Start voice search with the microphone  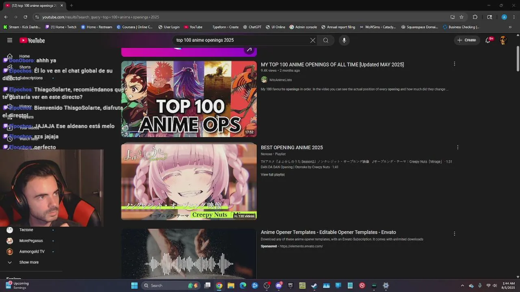[344, 40]
